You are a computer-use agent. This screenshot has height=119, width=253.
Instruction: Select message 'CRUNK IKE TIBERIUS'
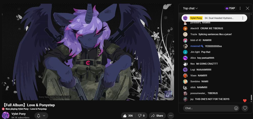pyautogui.click(x=212, y=28)
